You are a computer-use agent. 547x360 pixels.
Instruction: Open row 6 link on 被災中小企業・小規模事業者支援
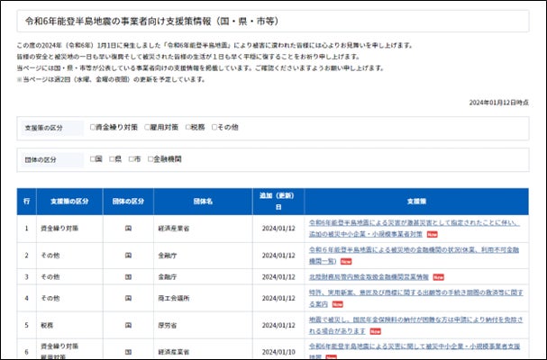[415, 351]
